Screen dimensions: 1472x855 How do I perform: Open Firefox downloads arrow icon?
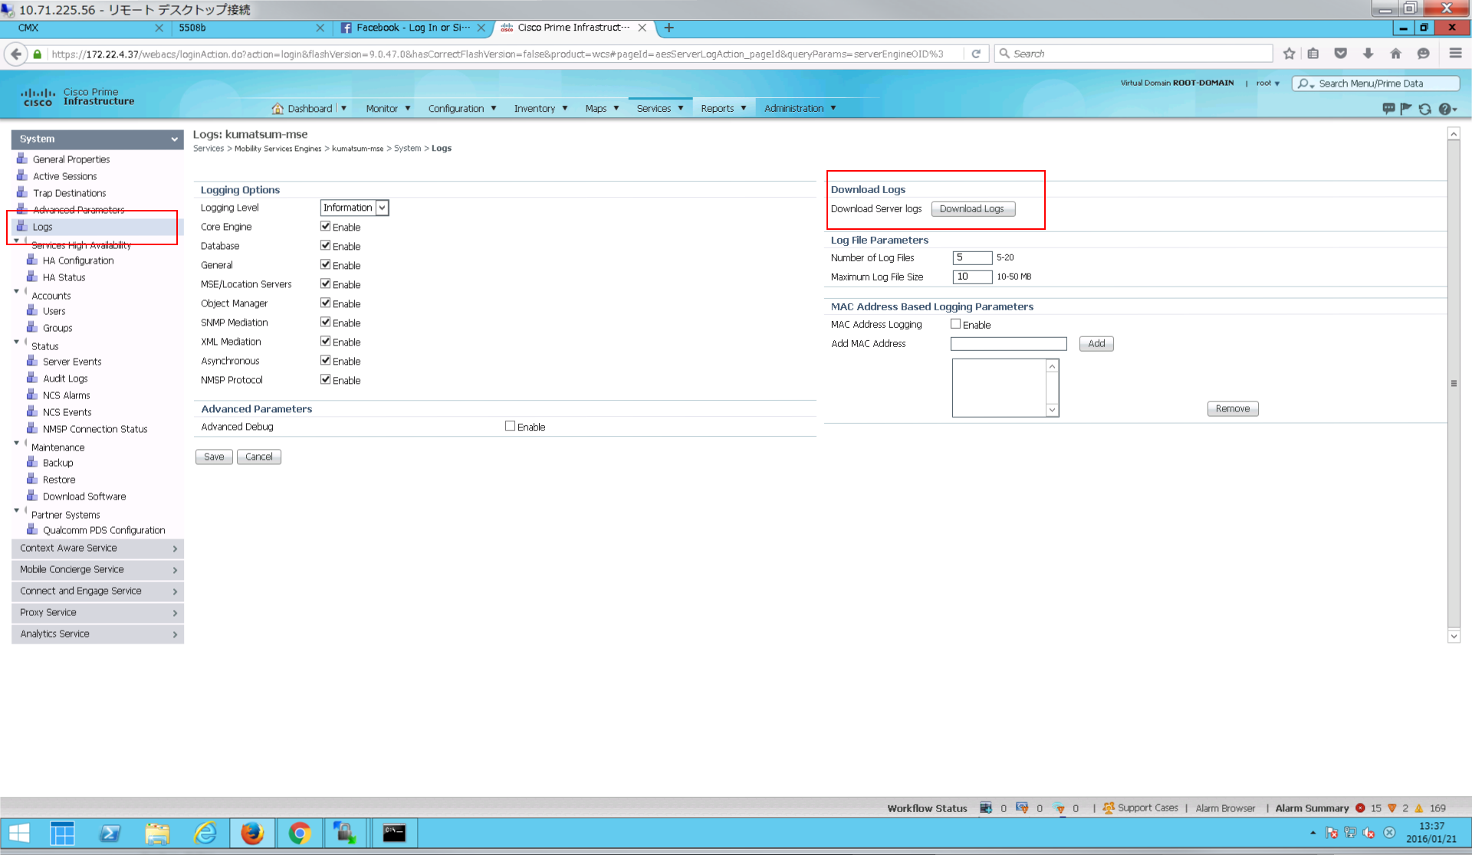click(1368, 54)
